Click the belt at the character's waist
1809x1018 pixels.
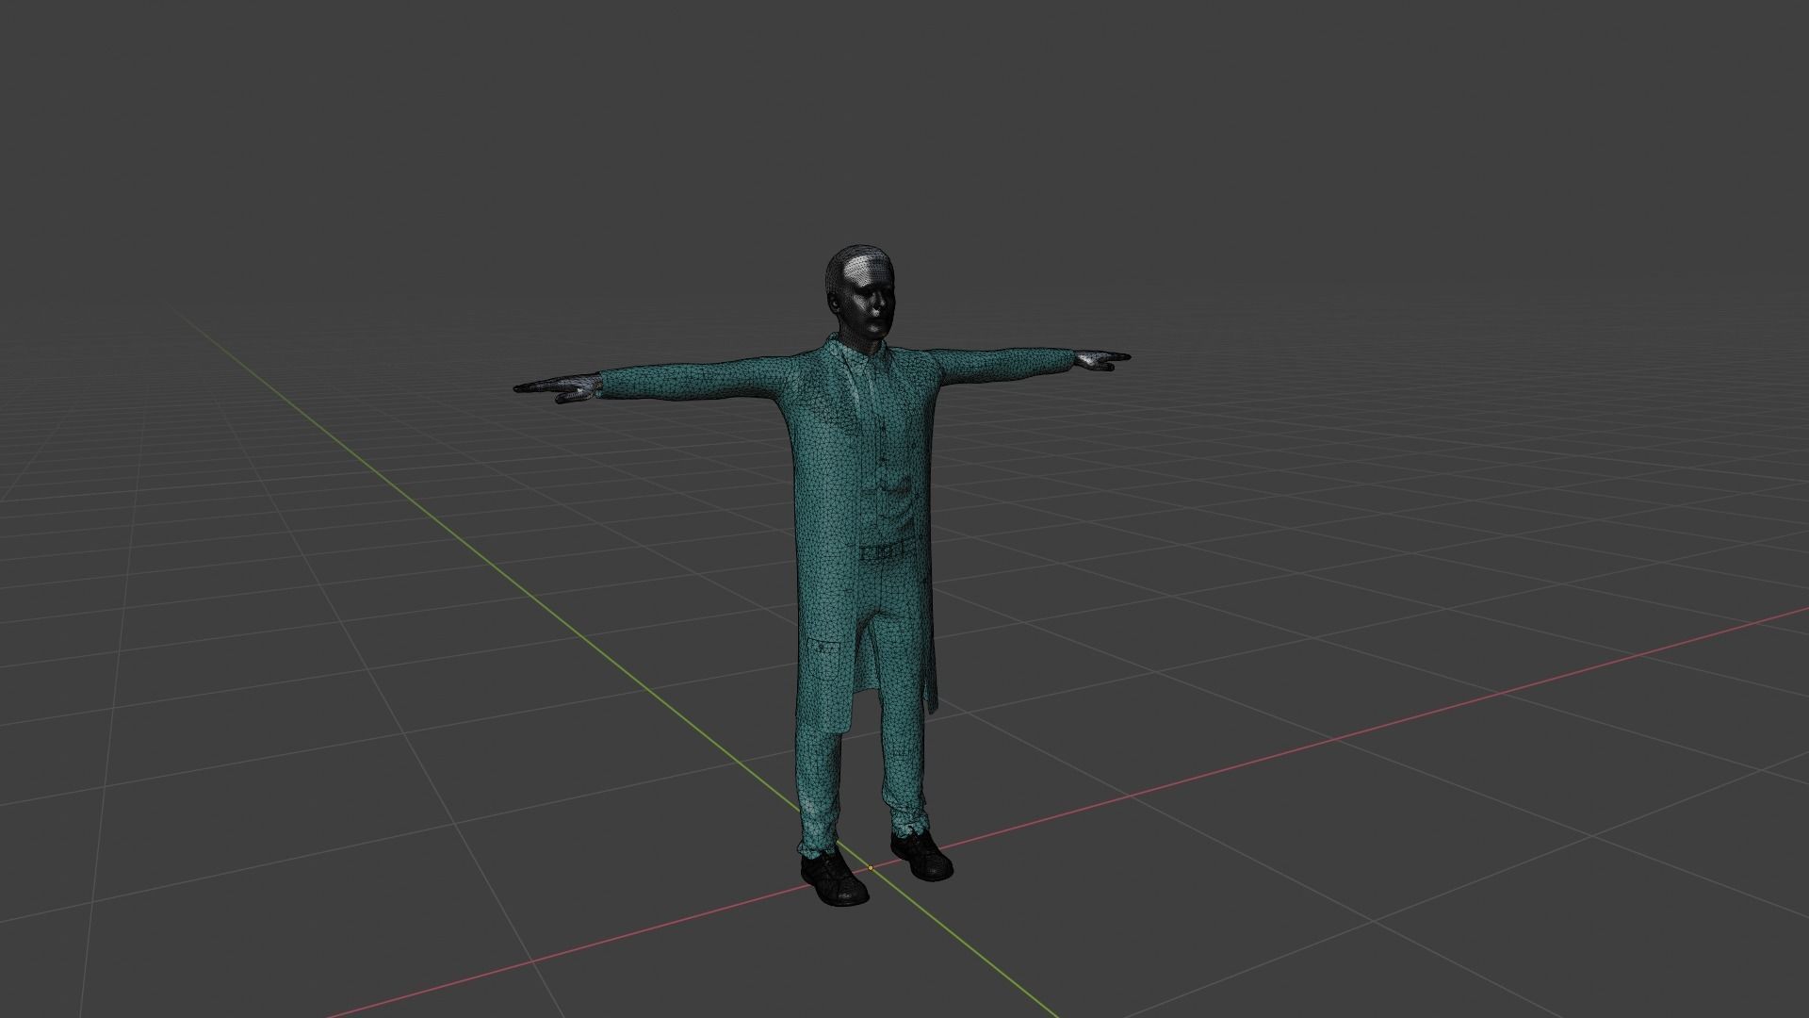point(888,550)
